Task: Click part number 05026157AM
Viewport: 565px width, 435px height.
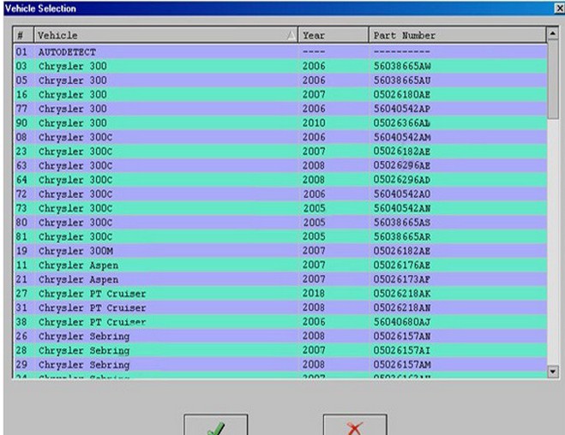Action: point(402,365)
